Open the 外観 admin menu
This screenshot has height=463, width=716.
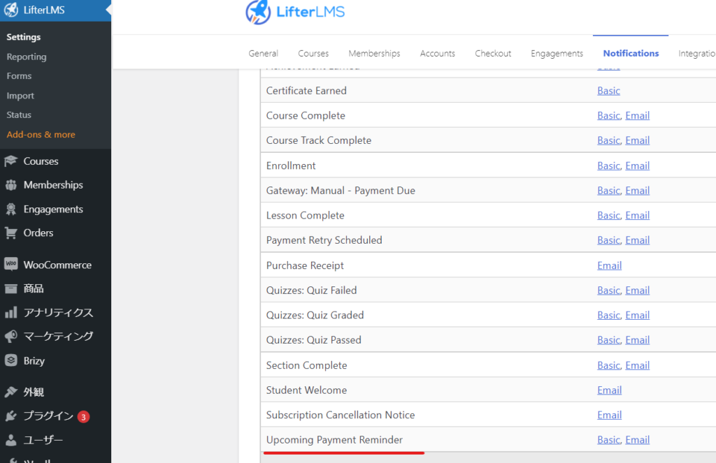tap(56, 392)
